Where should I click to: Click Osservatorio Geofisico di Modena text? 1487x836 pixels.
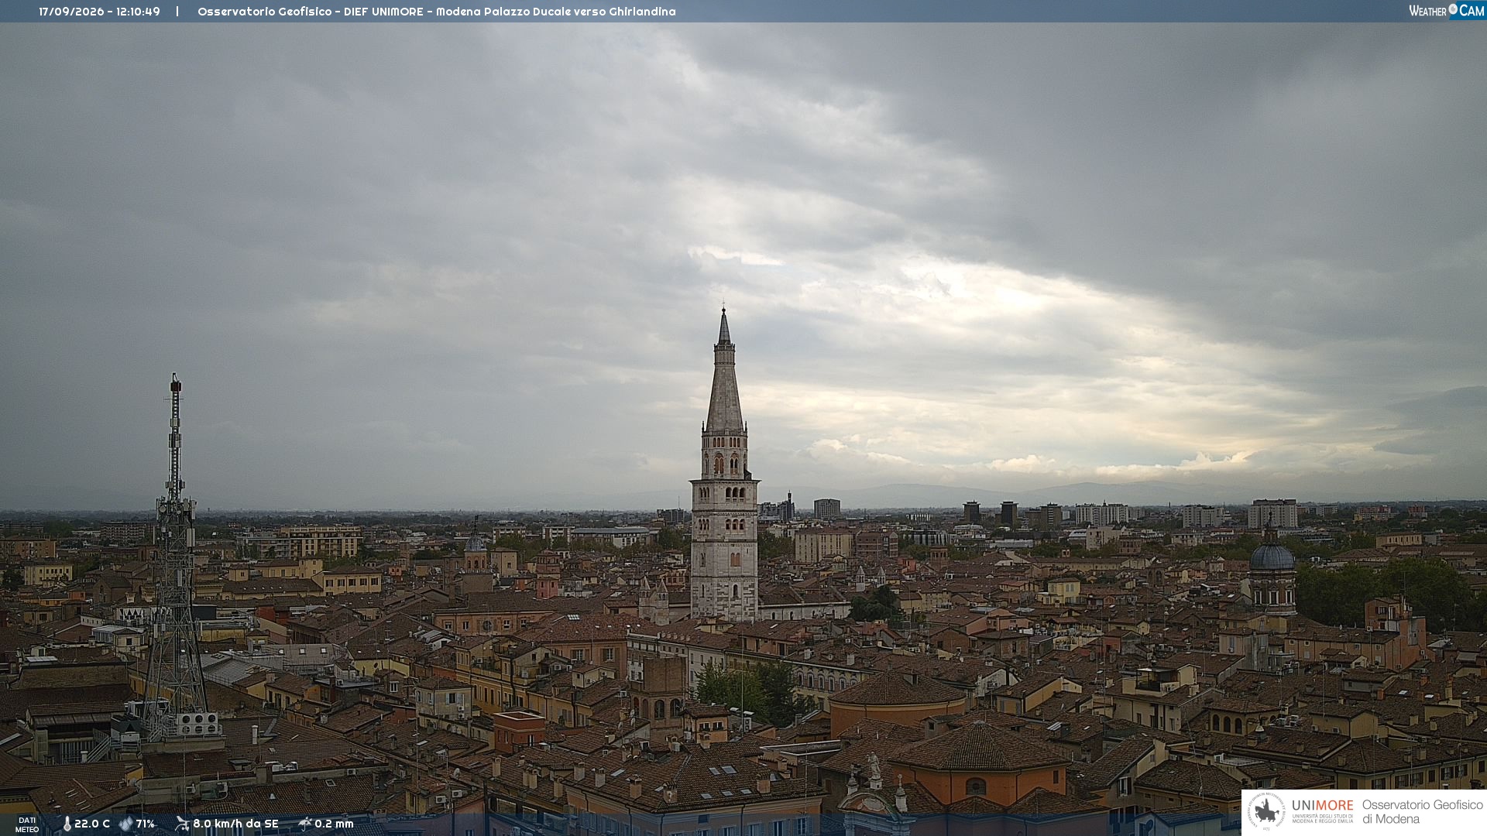pyautogui.click(x=1423, y=812)
